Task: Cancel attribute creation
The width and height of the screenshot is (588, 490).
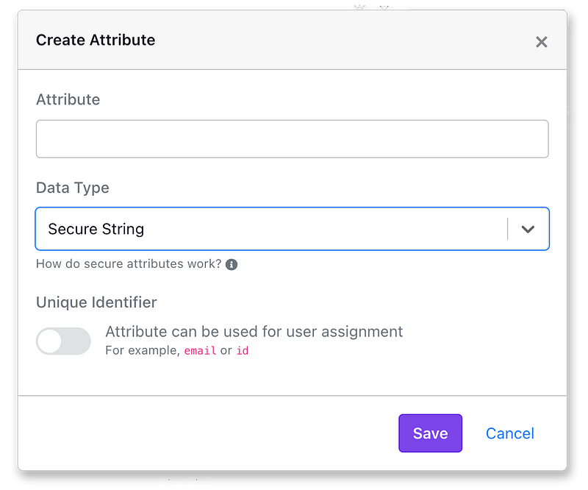Action: pos(509,433)
